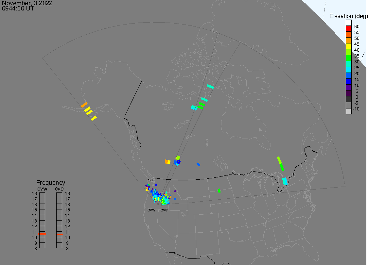The image size is (368, 265).
Task: Click red marker on cvw frequency bar
Action: click(x=42, y=234)
